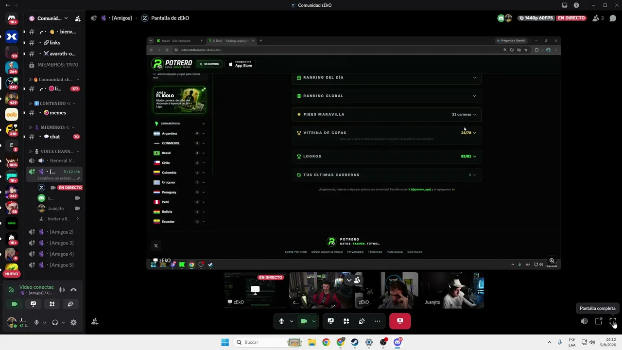Open the links text channel

coord(54,43)
